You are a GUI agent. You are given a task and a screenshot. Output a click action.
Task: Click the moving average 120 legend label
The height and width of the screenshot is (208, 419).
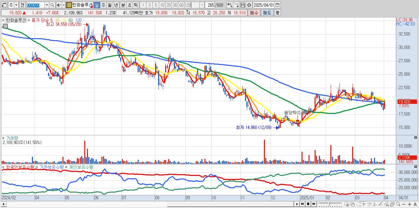tap(78, 20)
